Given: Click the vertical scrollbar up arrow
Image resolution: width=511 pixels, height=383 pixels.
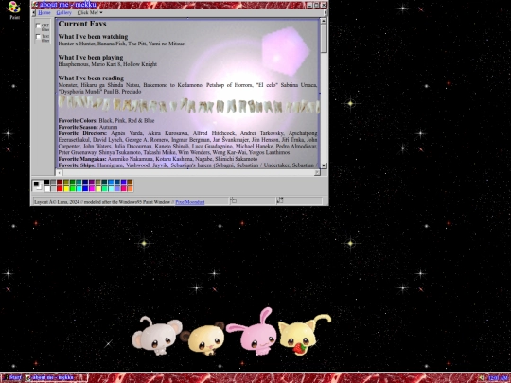Looking at the screenshot, I should click(x=324, y=21).
